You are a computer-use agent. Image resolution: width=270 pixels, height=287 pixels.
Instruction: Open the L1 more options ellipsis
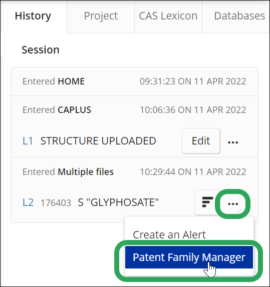pyautogui.click(x=233, y=142)
